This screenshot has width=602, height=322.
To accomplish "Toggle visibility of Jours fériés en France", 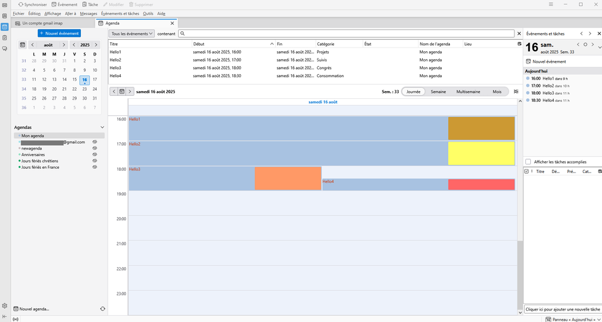I will pyautogui.click(x=95, y=167).
